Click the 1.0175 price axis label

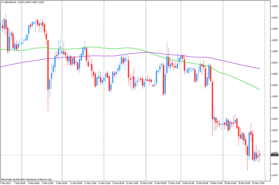(x=274, y=175)
